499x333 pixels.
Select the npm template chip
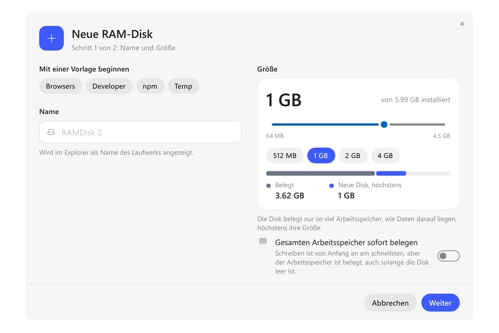coord(150,86)
